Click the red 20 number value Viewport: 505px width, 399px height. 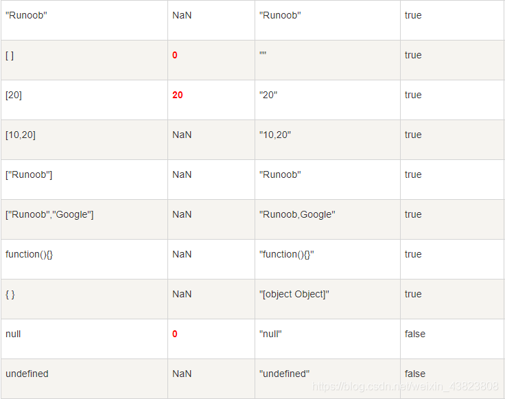pyautogui.click(x=178, y=95)
